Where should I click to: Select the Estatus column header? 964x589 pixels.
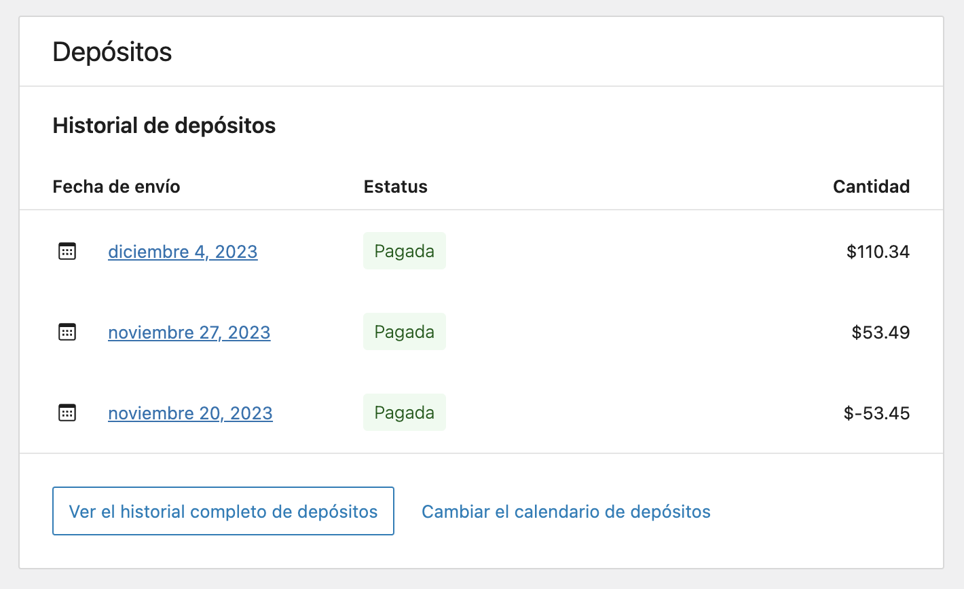[395, 187]
